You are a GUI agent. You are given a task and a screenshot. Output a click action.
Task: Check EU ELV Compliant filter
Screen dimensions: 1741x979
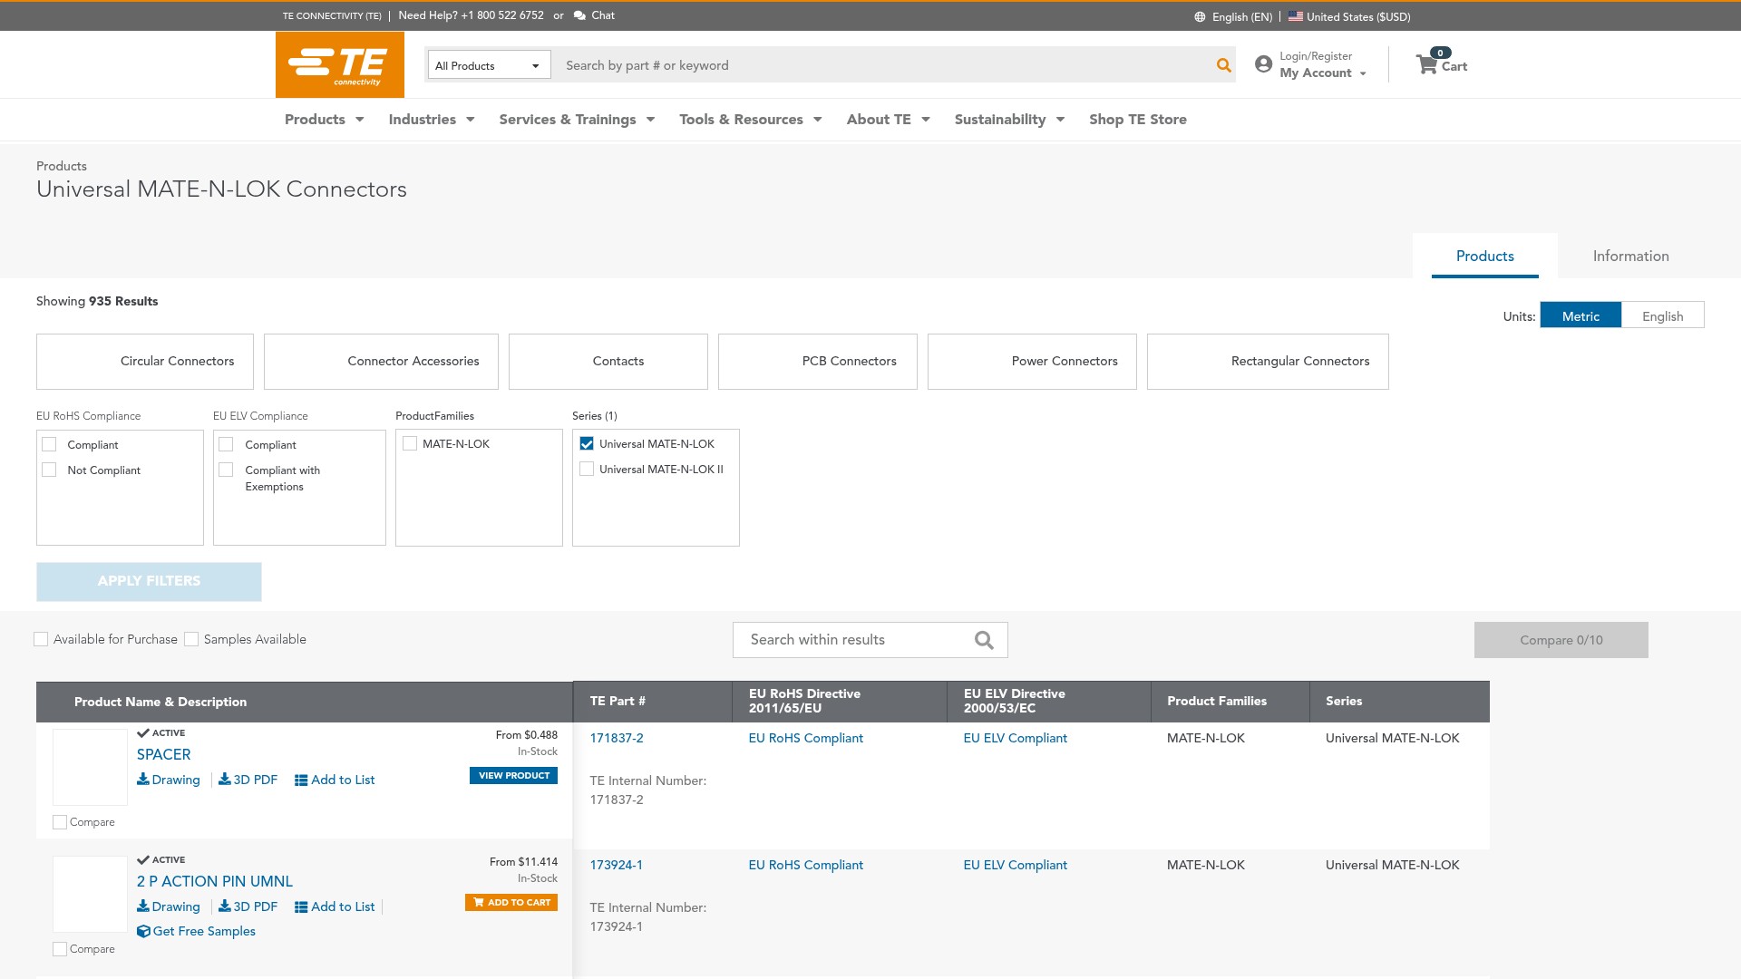coord(227,444)
